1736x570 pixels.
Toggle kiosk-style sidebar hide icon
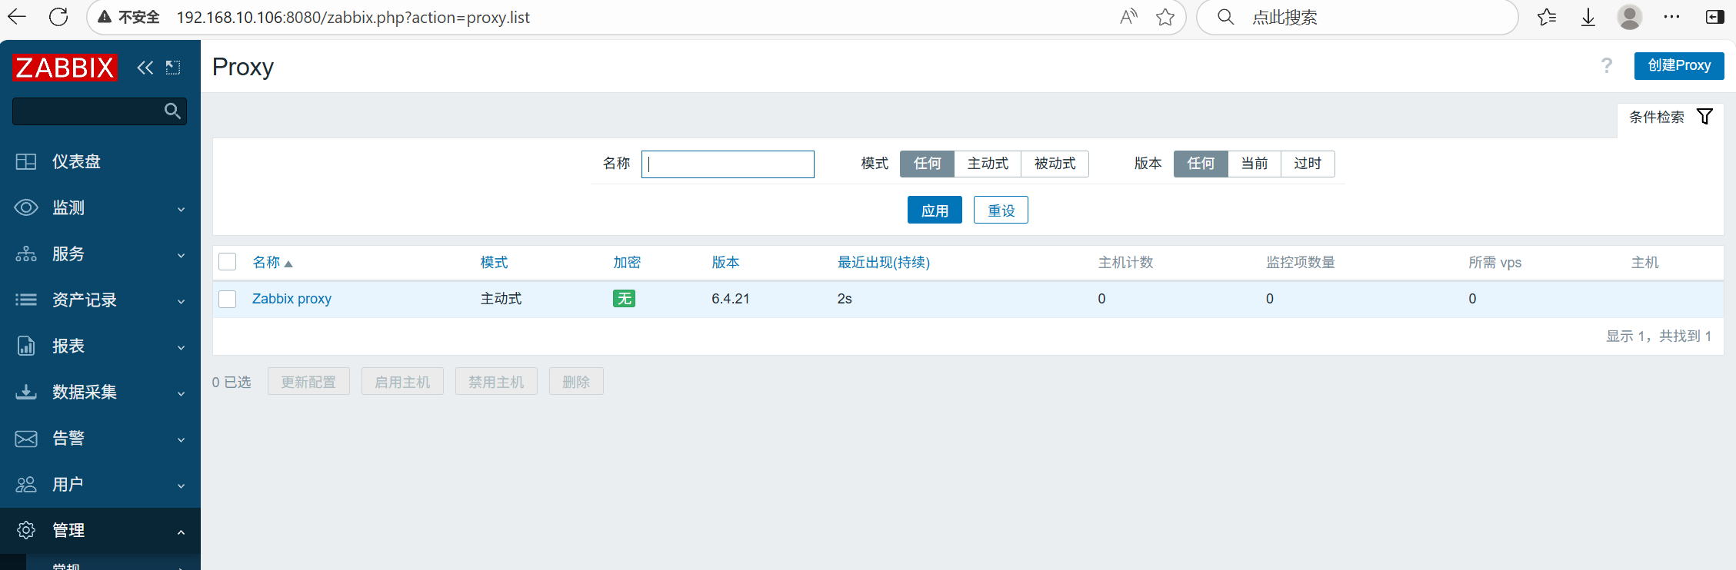173,68
